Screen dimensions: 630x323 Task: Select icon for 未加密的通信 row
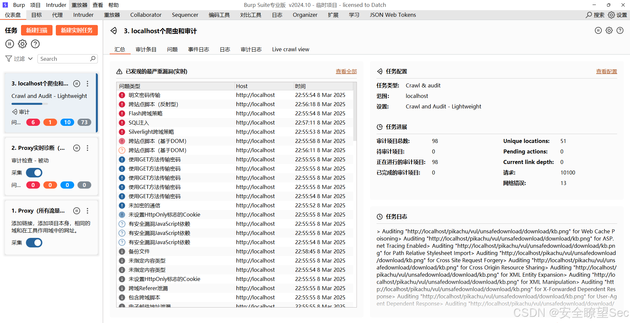click(x=122, y=205)
